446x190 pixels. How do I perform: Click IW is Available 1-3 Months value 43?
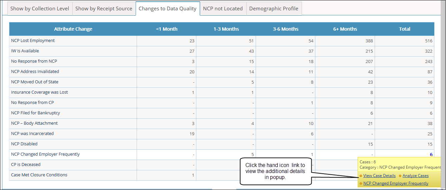[251, 51]
